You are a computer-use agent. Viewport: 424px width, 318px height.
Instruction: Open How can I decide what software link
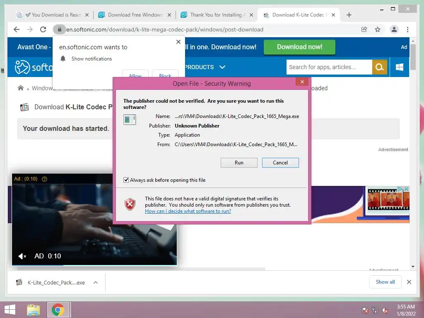tap(188, 211)
